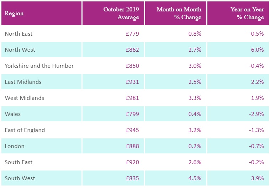The width and height of the screenshot is (270, 188).
Task: Select the Wales region cell
Action: tap(13, 114)
